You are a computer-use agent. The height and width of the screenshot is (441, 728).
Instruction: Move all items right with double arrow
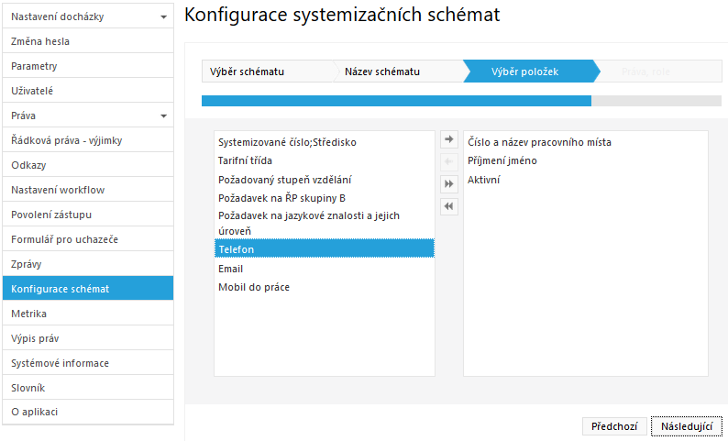tap(449, 184)
